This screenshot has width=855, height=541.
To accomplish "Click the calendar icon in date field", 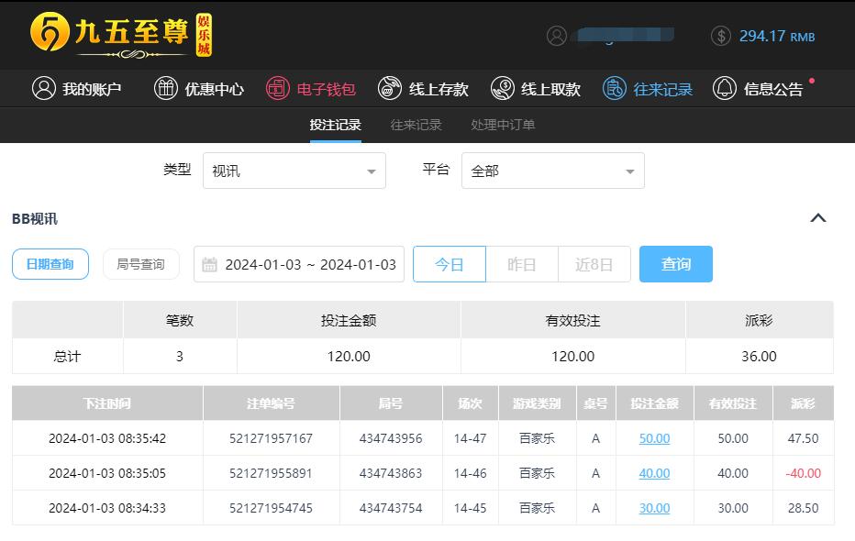I will [209, 265].
